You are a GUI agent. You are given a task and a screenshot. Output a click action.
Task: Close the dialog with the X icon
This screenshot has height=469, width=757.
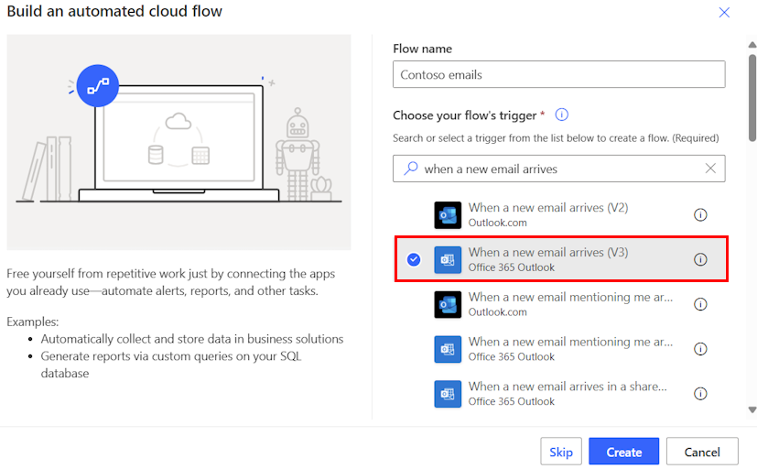point(724,13)
